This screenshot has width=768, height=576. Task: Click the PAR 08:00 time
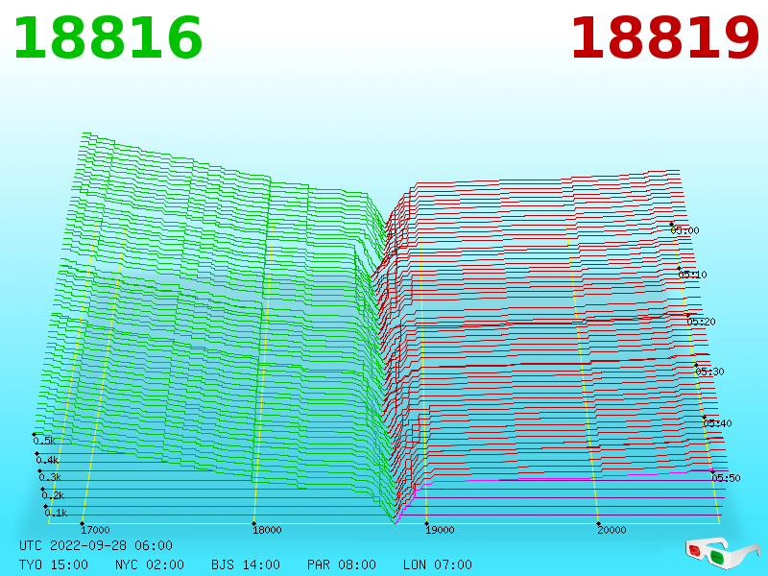point(342,564)
